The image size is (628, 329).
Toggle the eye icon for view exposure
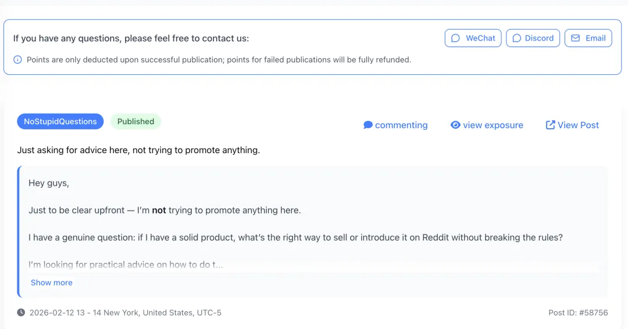(x=456, y=125)
